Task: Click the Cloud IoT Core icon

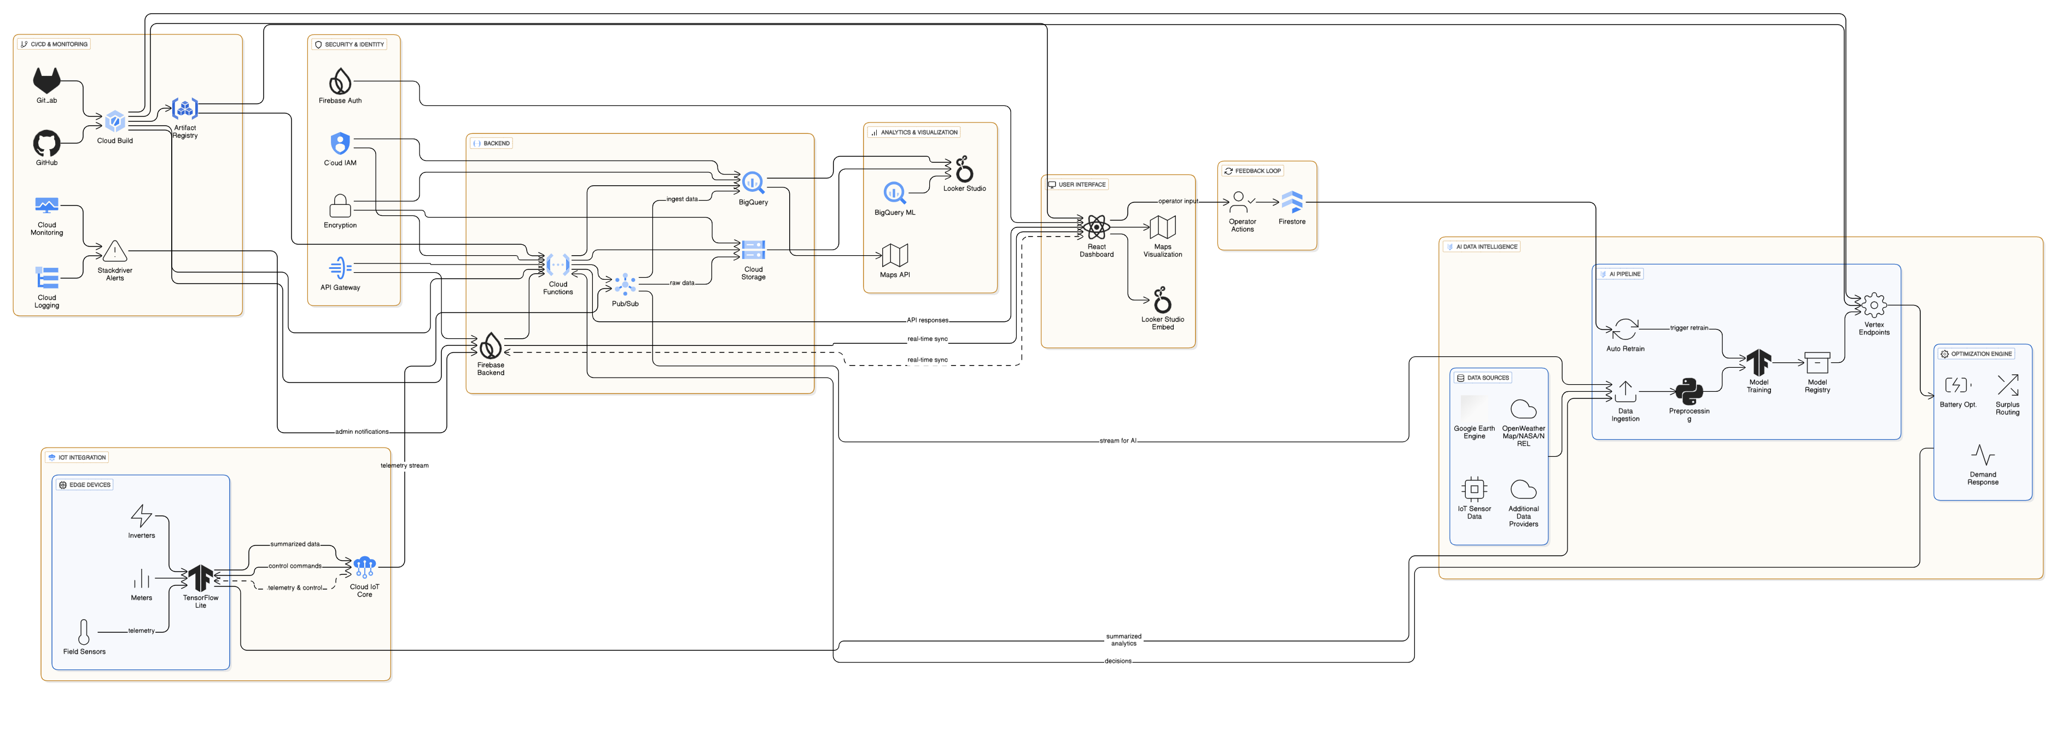Action: click(x=364, y=567)
